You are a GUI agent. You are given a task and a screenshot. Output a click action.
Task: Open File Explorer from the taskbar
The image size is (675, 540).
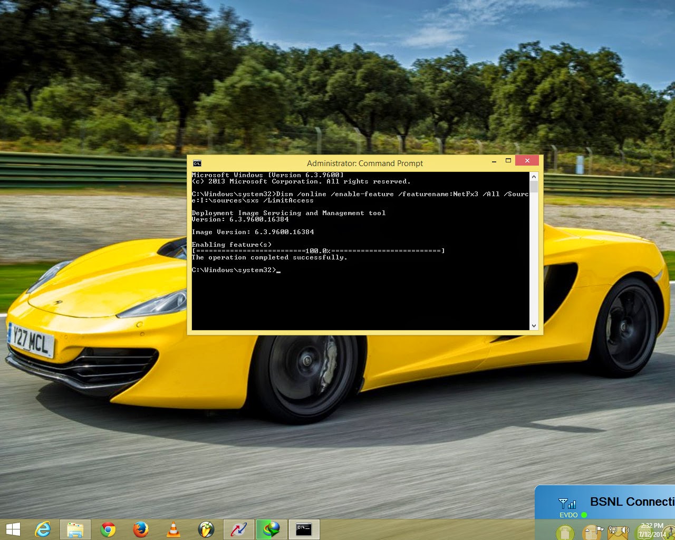pyautogui.click(x=75, y=529)
